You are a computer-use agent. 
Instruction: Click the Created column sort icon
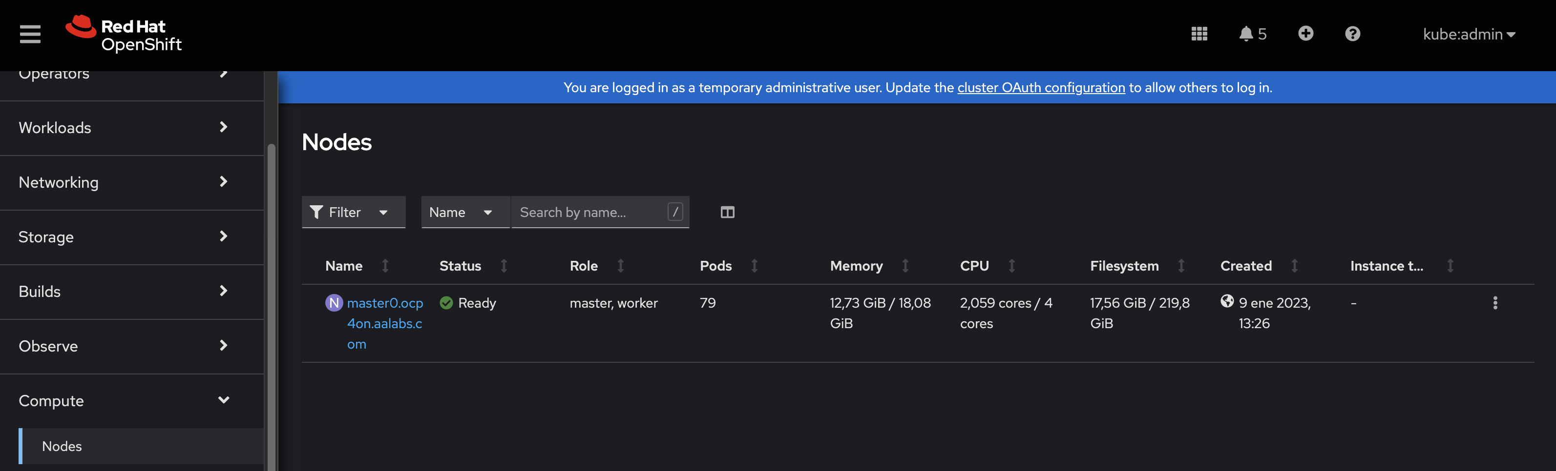pos(1294,266)
